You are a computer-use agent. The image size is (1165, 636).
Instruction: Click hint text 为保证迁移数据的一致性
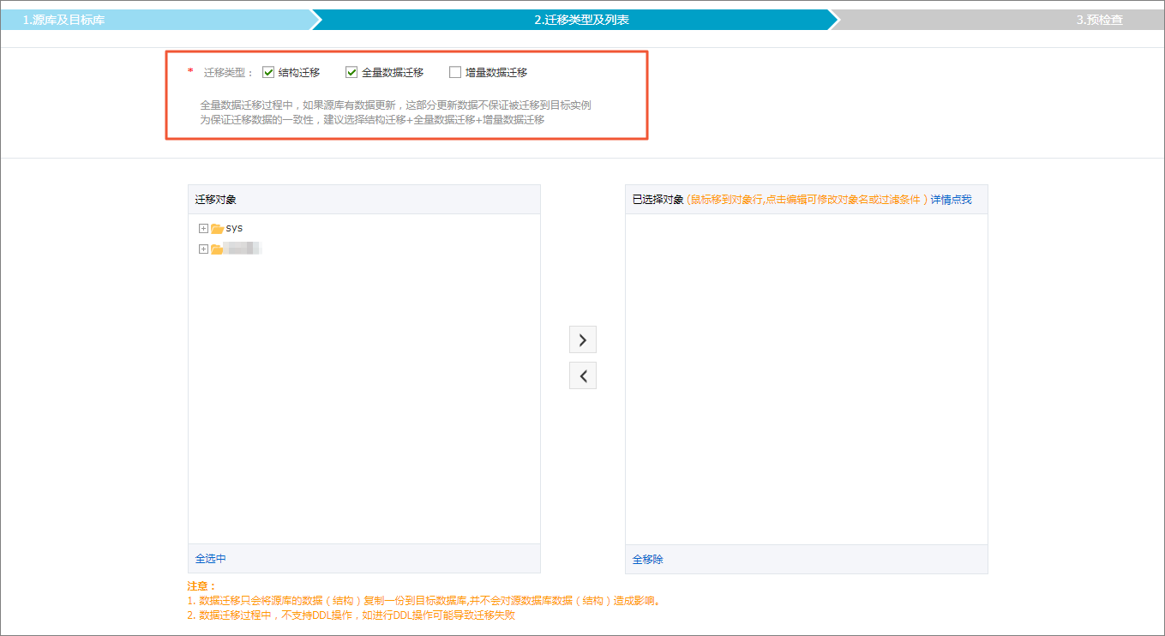click(372, 120)
